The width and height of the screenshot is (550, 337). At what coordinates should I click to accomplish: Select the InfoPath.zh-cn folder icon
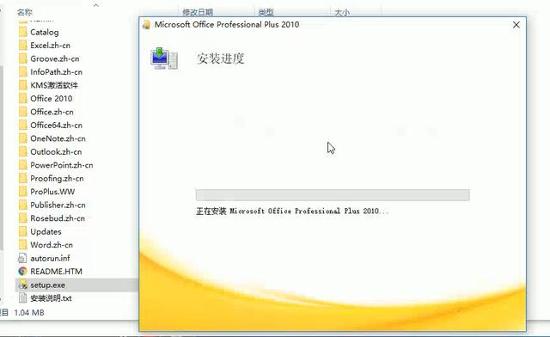pos(23,72)
